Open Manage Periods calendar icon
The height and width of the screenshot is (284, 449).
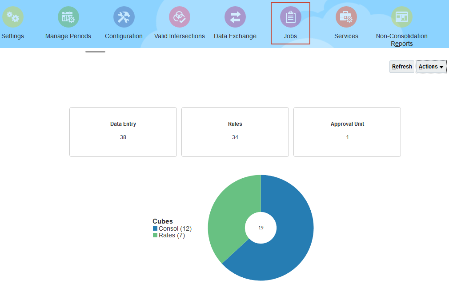tap(68, 17)
